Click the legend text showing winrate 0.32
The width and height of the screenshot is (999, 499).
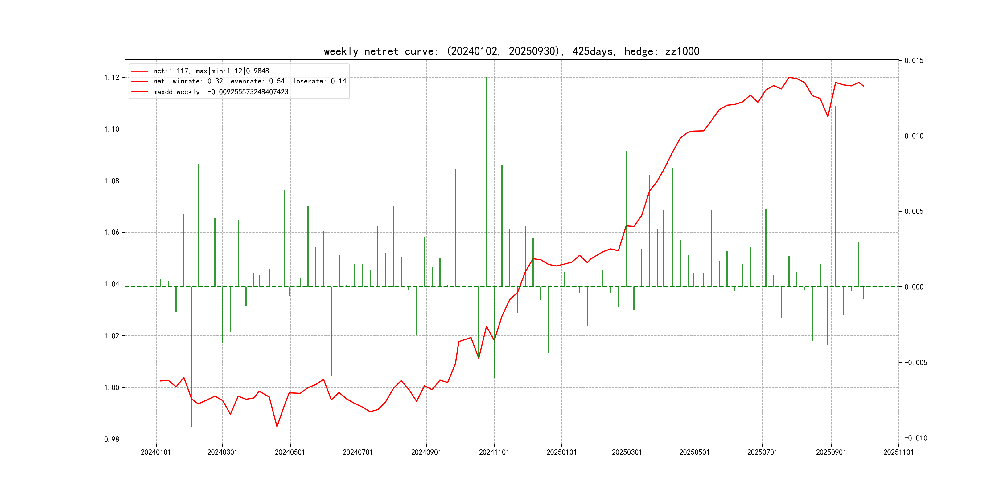point(249,81)
